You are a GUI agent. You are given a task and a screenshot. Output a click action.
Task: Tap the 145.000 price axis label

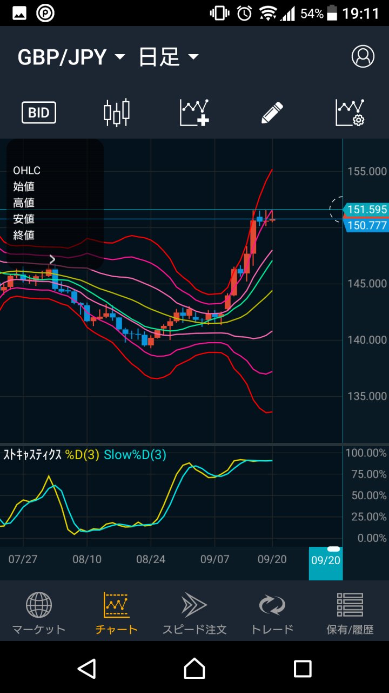point(367,284)
